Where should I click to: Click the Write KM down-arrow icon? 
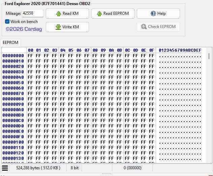(x=58, y=27)
